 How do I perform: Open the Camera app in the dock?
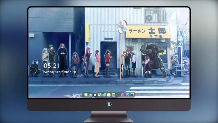132,95
